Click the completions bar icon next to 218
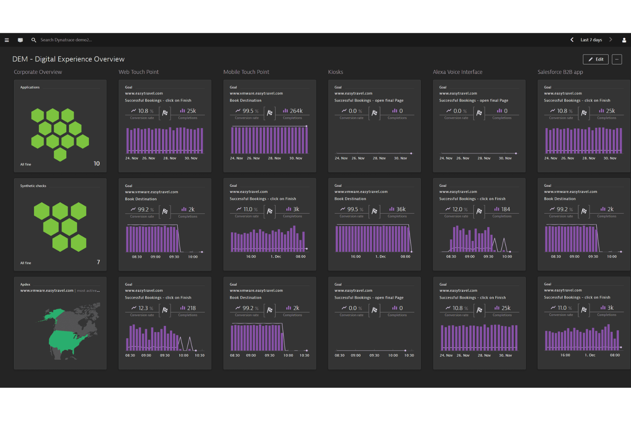 183,308
